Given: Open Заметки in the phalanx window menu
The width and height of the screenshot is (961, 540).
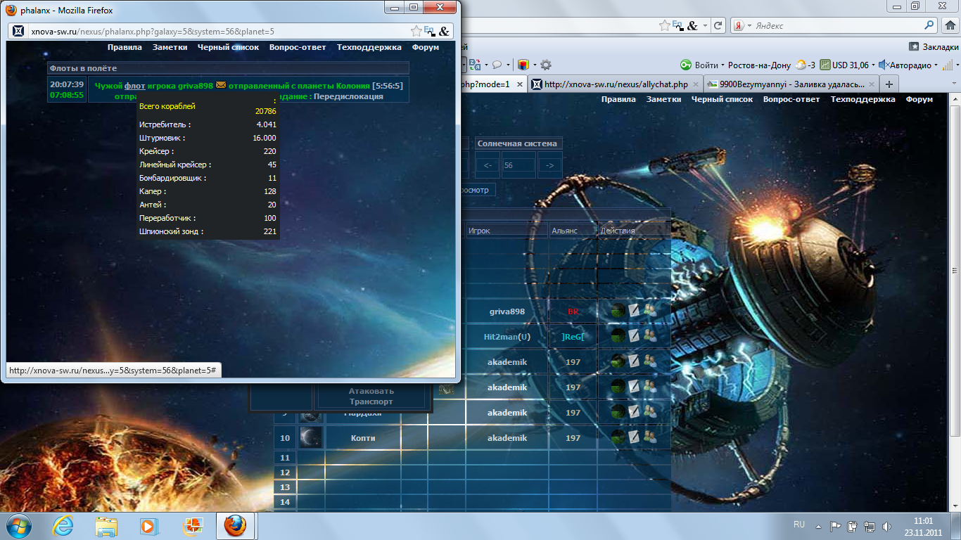Looking at the screenshot, I should coord(170,47).
